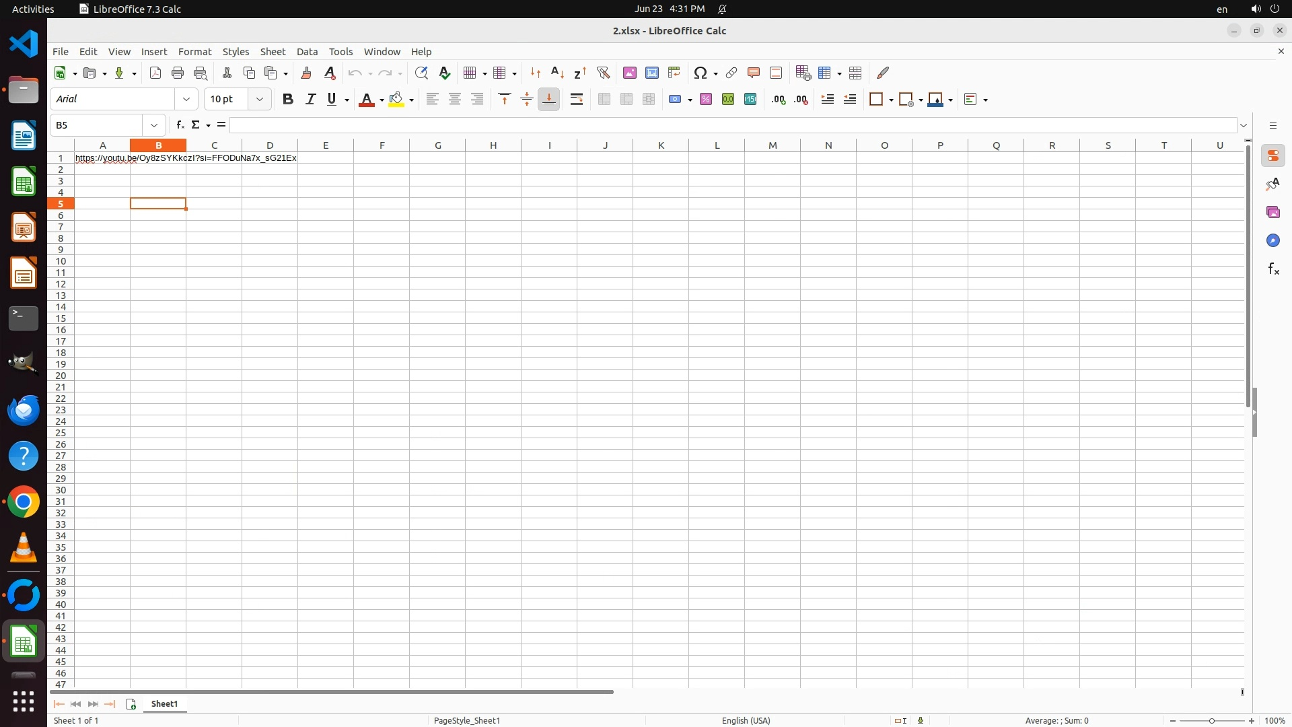Open the AutoFilter tool
Viewport: 1292px width, 727px height.
point(603,73)
